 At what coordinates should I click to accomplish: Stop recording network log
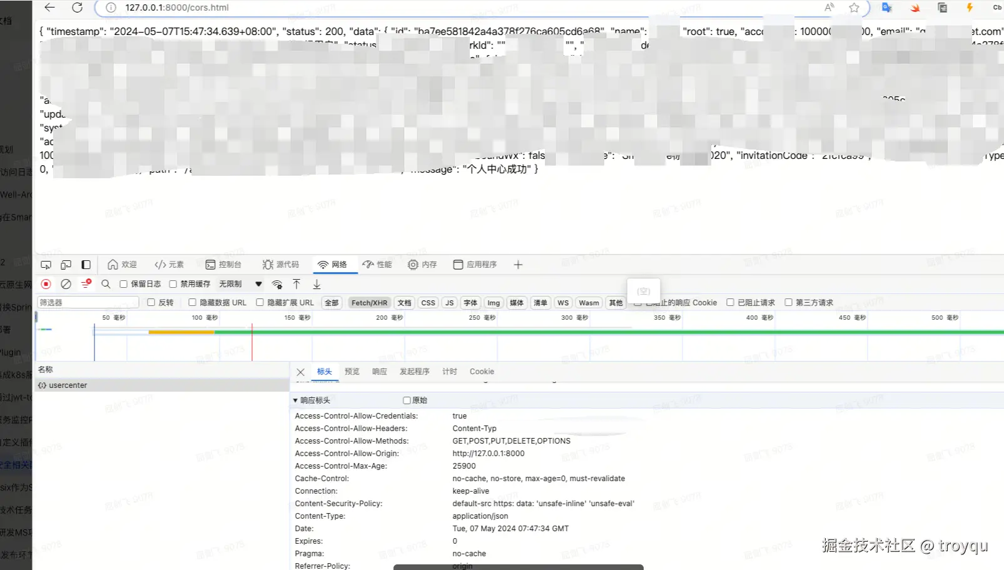[x=46, y=284]
